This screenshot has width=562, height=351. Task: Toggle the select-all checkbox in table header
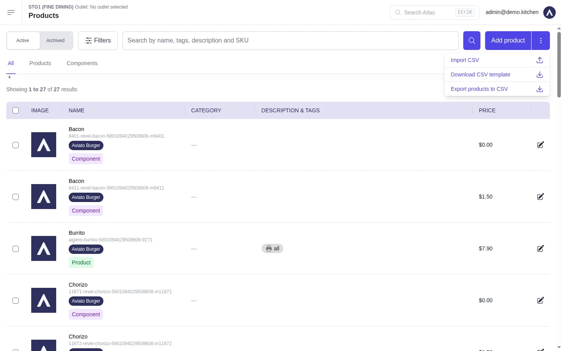16,110
